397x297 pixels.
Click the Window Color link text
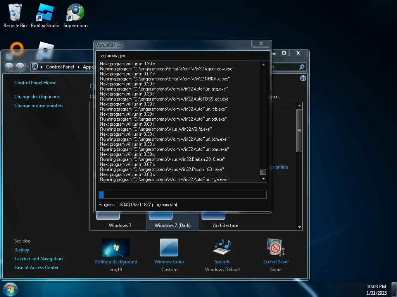169,262
